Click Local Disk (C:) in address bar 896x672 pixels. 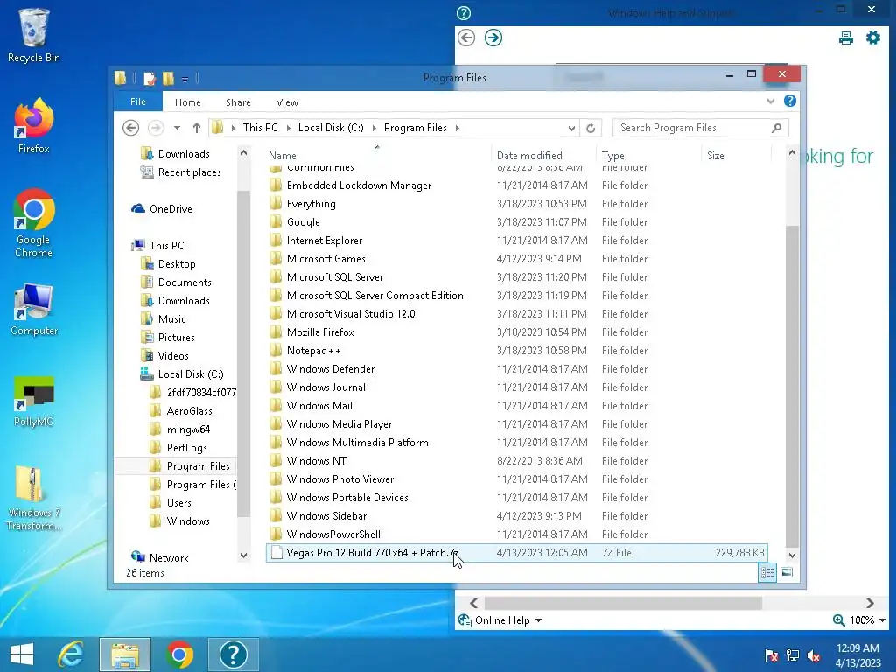pyautogui.click(x=331, y=128)
